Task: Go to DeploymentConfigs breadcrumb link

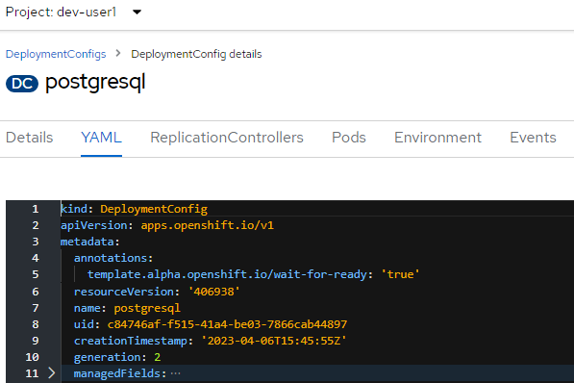Action: pos(56,54)
